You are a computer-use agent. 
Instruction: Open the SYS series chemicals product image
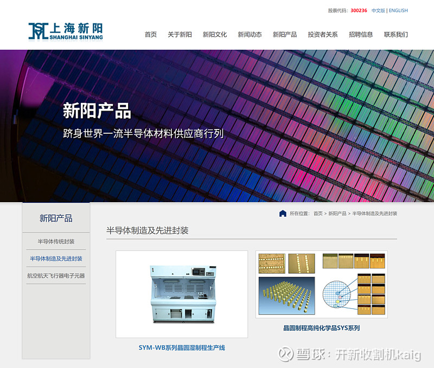pos(322,284)
